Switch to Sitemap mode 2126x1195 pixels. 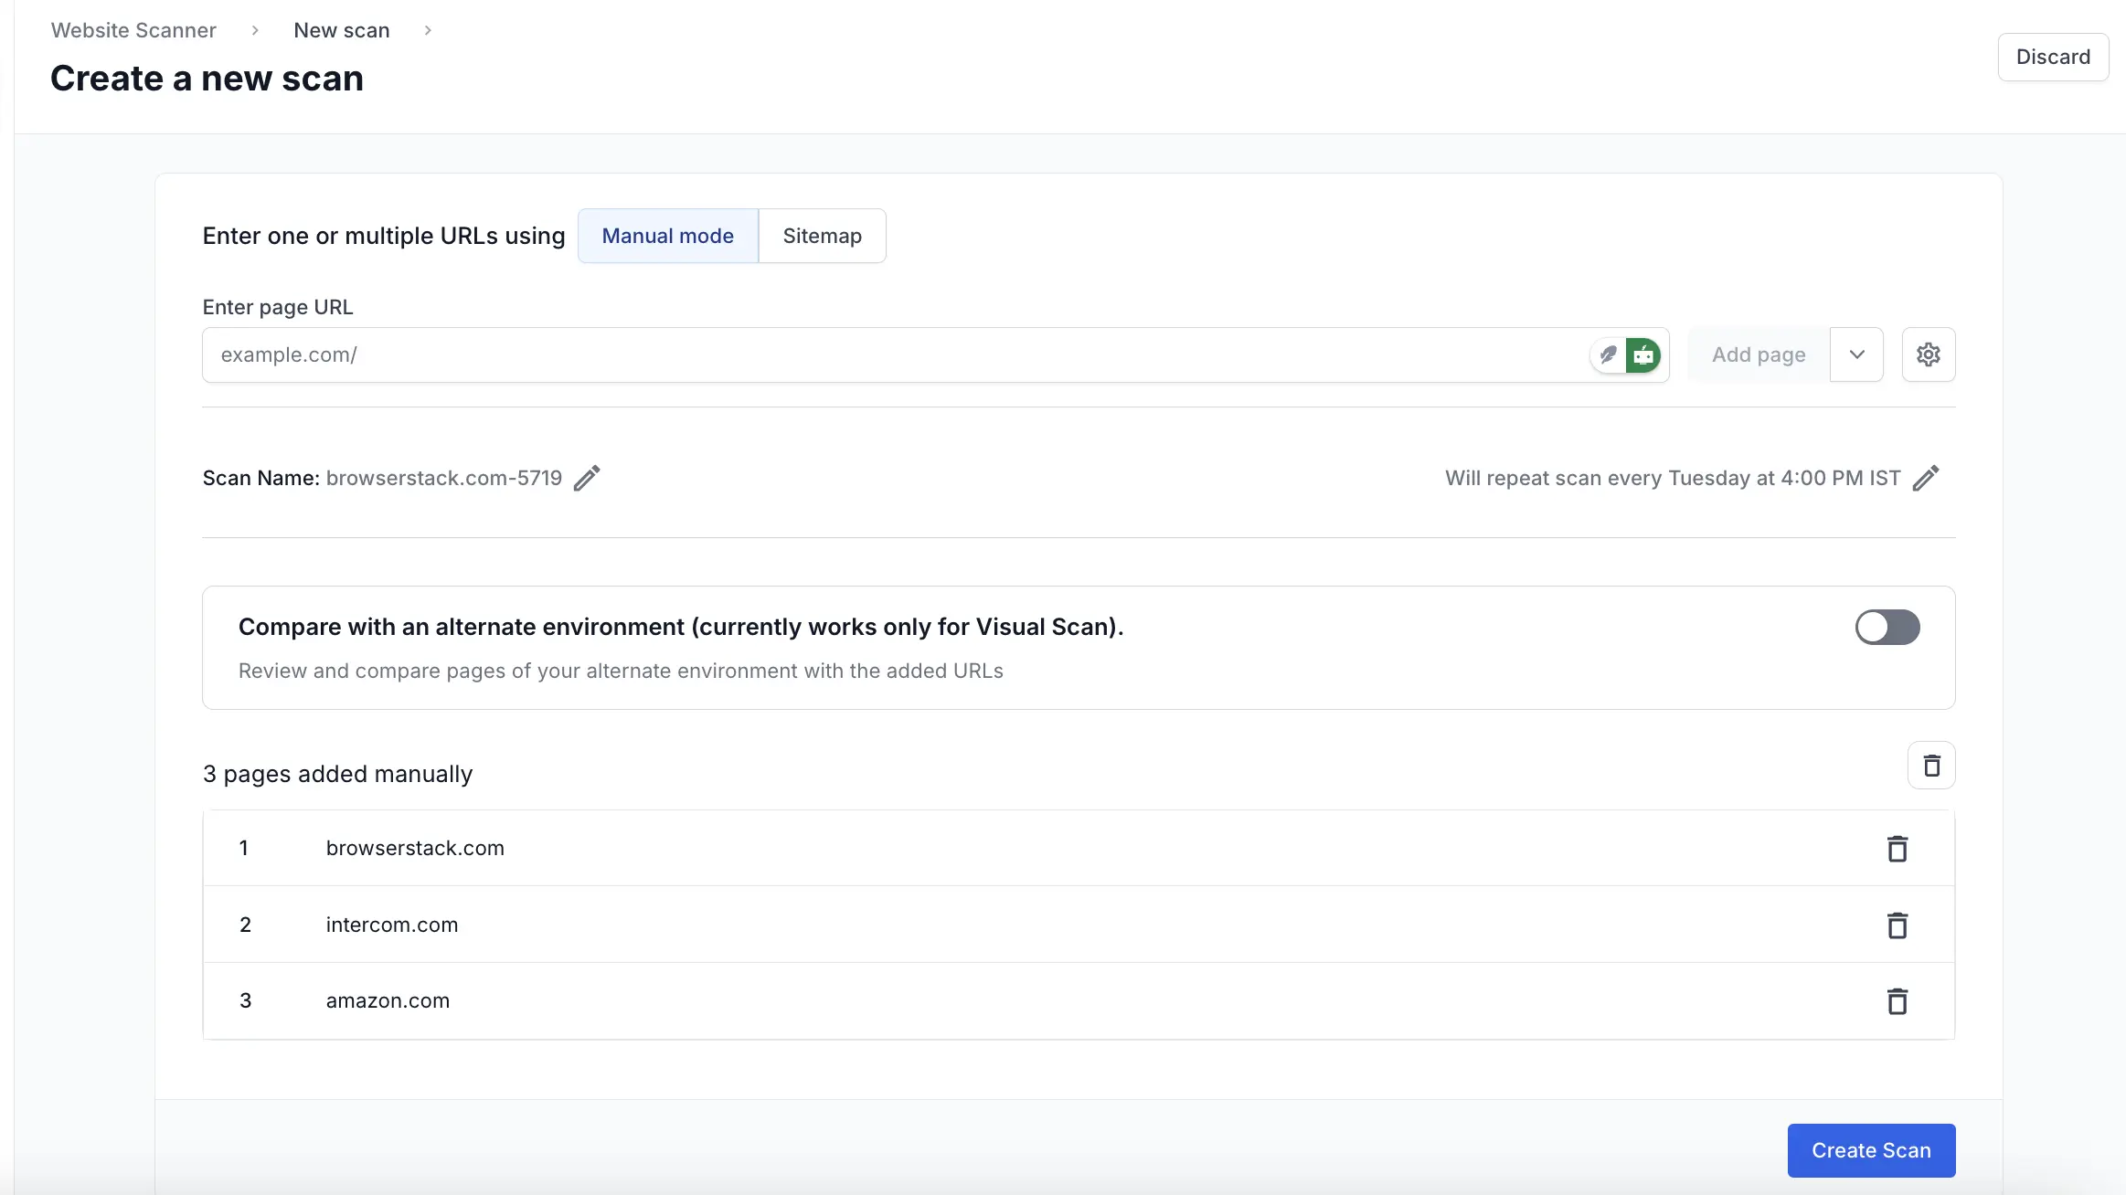coord(822,236)
